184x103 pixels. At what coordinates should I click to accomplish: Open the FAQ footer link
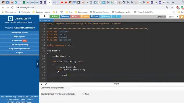pyautogui.click(x=9, y=97)
